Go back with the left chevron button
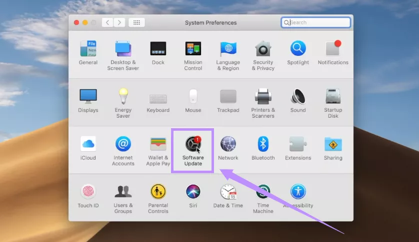Screen dimensions: 419x242 [x=107, y=22]
